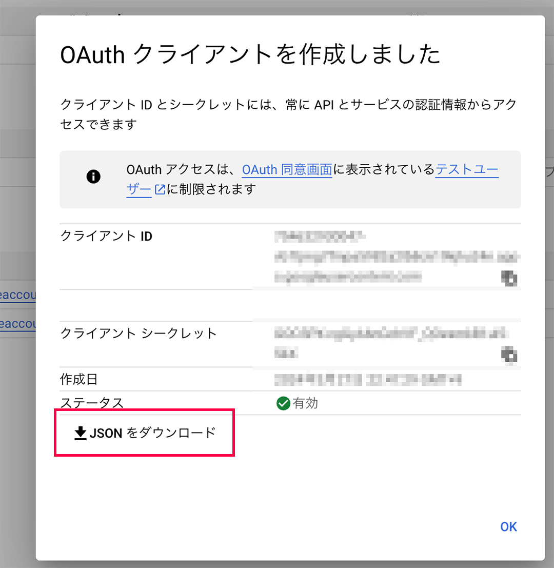Select the ステータス label
Viewport: 554px width, 568px height.
(x=92, y=403)
